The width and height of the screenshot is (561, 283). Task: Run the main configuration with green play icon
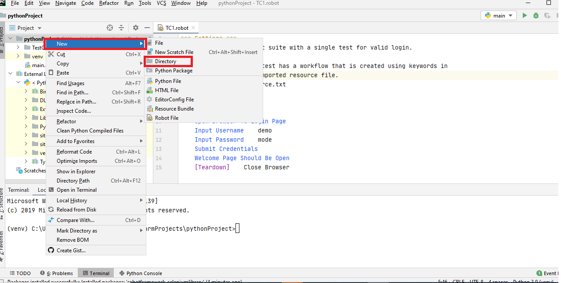tap(525, 15)
